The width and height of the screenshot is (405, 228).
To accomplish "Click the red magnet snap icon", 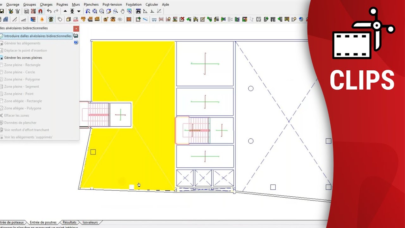I will [40, 11].
